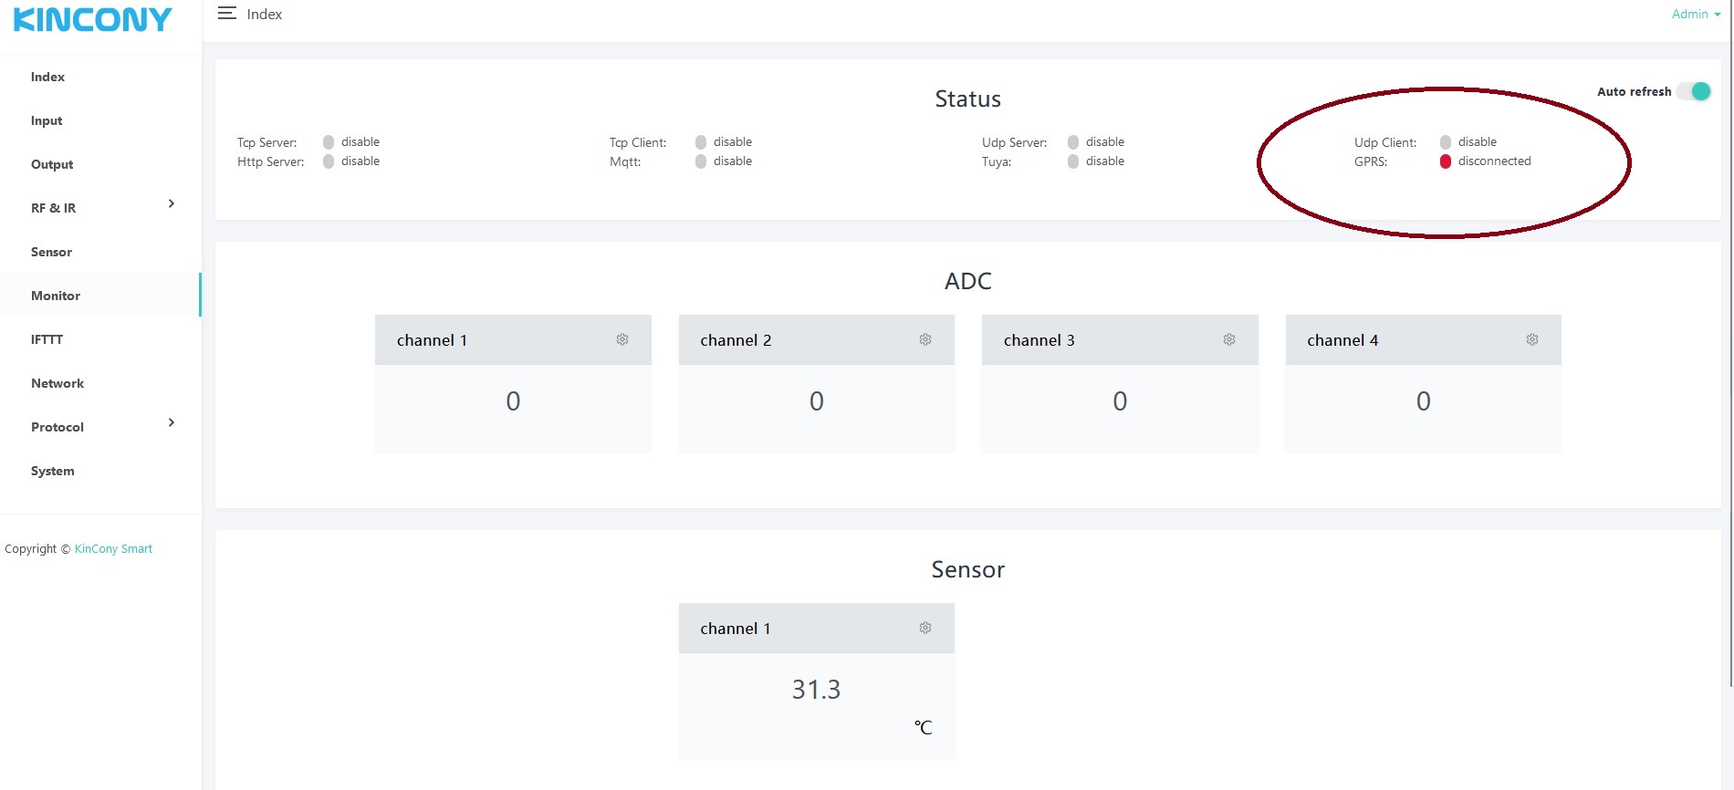1734x790 pixels.
Task: Toggle the Auto refresh switch
Action: [1696, 91]
